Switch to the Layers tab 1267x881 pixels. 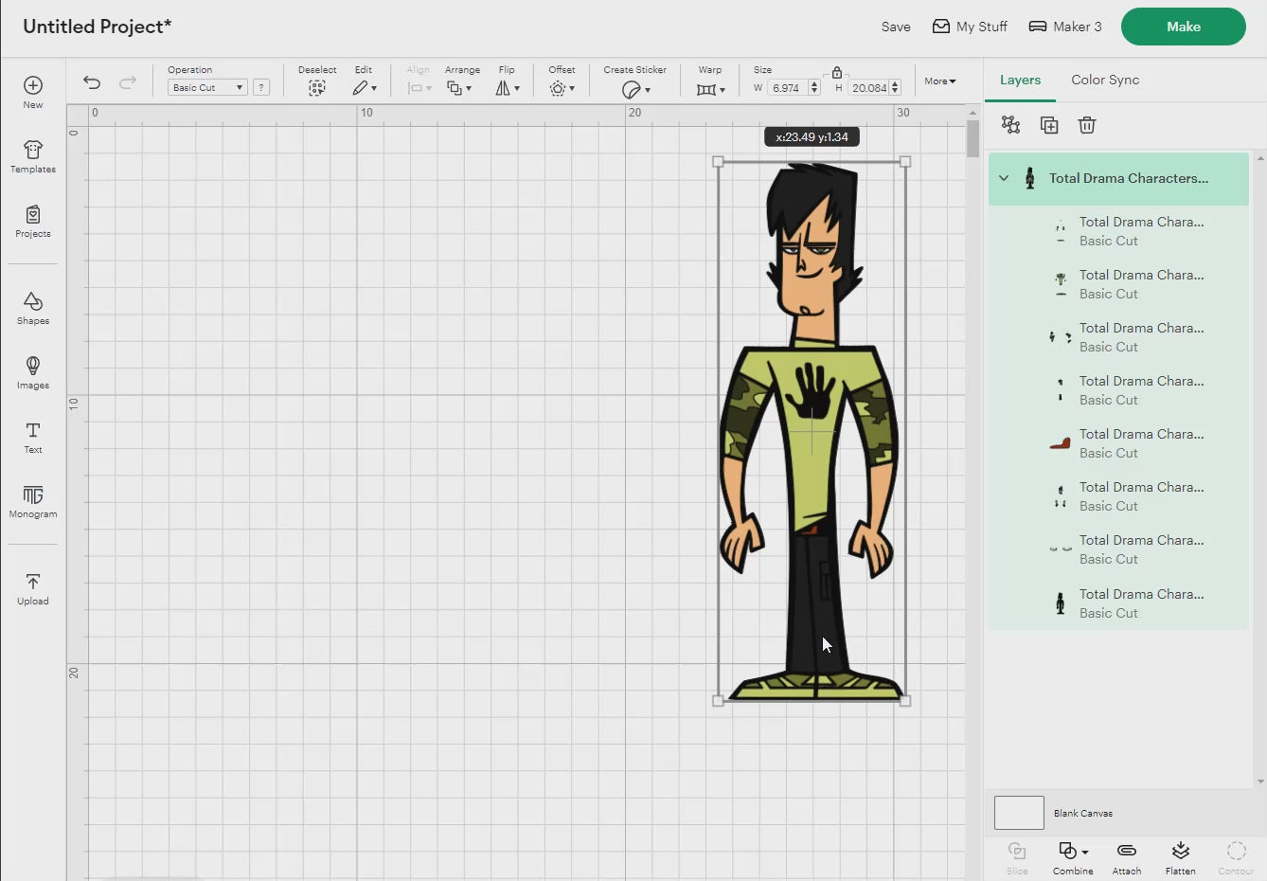(1020, 80)
